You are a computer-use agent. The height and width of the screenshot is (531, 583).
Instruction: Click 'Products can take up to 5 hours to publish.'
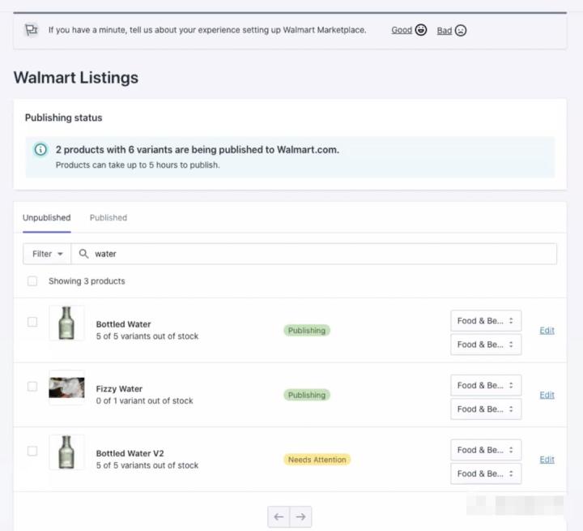[138, 165]
